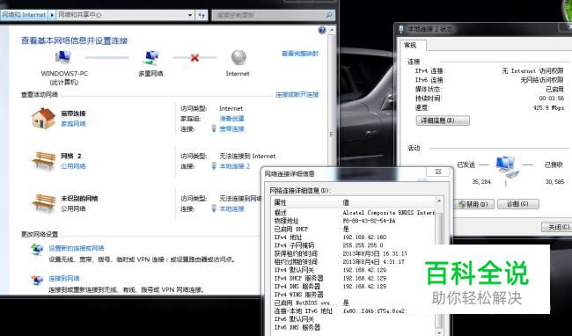Select the IPv4 子网掩码 row

pos(354,245)
